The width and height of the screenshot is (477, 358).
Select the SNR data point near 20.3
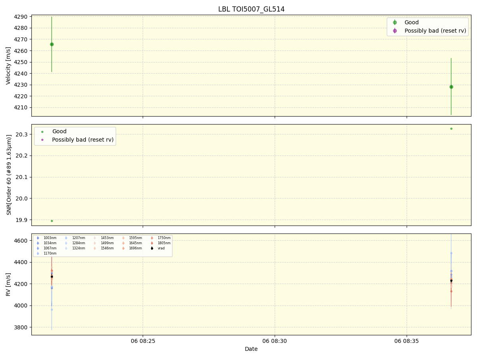pyautogui.click(x=451, y=128)
